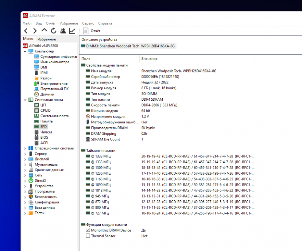302x251 pixels.
Task: Open the graph chart toolbar icon
Action: [x=72, y=31]
